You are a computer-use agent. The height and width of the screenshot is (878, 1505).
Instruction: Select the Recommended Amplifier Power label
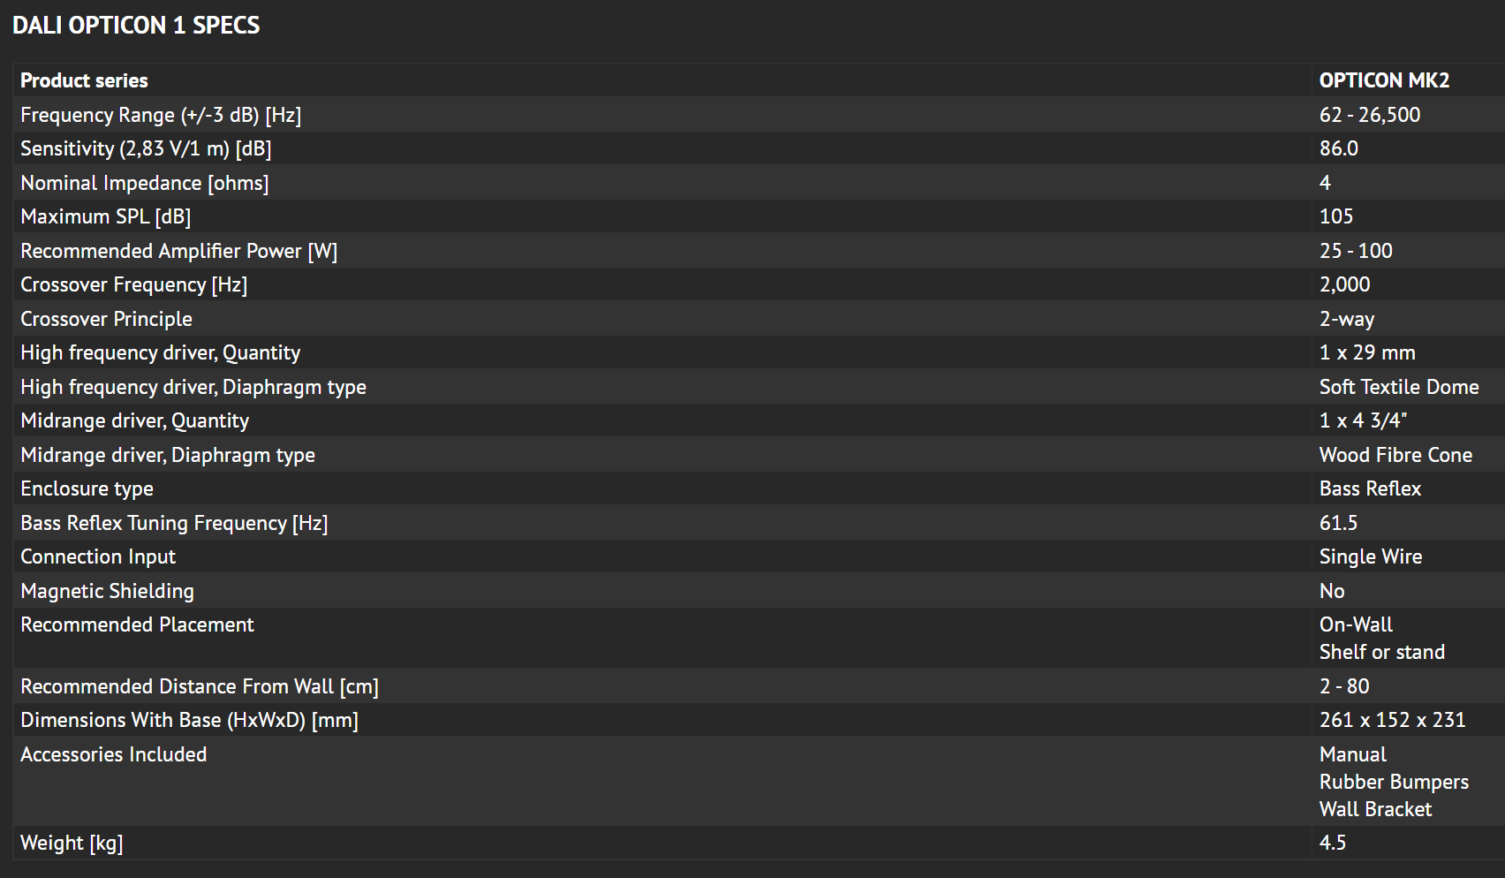[x=178, y=251]
